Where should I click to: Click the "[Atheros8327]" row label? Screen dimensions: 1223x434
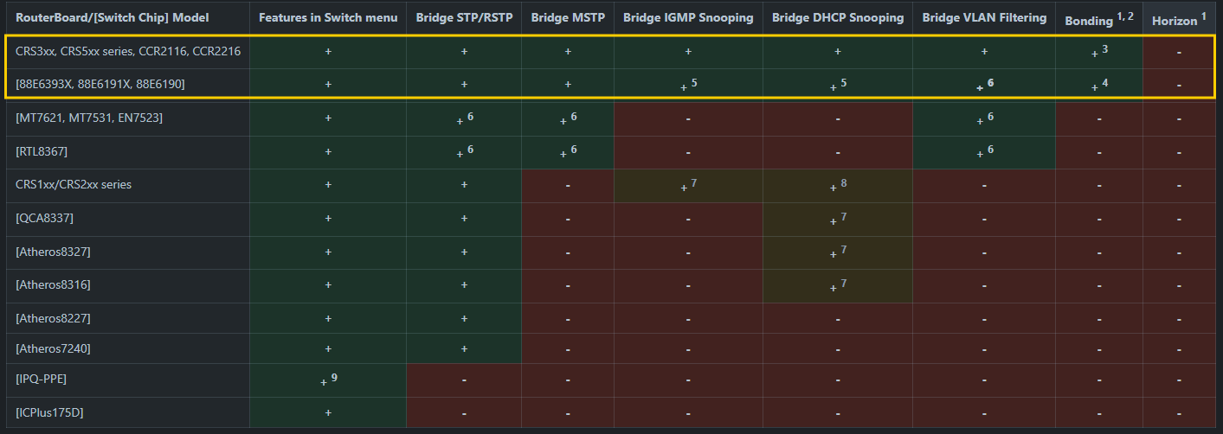(x=53, y=252)
